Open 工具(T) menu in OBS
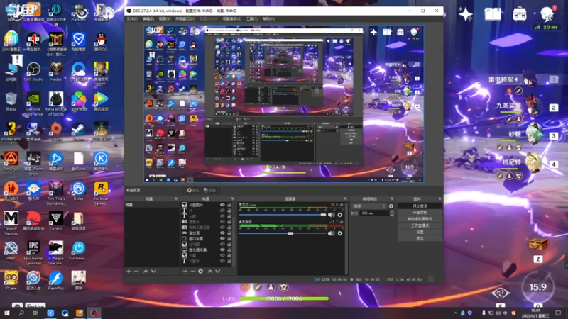Viewport: 568px width, 319px height. (252, 19)
